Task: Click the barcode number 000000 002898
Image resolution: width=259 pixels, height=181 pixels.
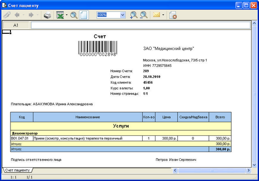Action: click(x=98, y=55)
